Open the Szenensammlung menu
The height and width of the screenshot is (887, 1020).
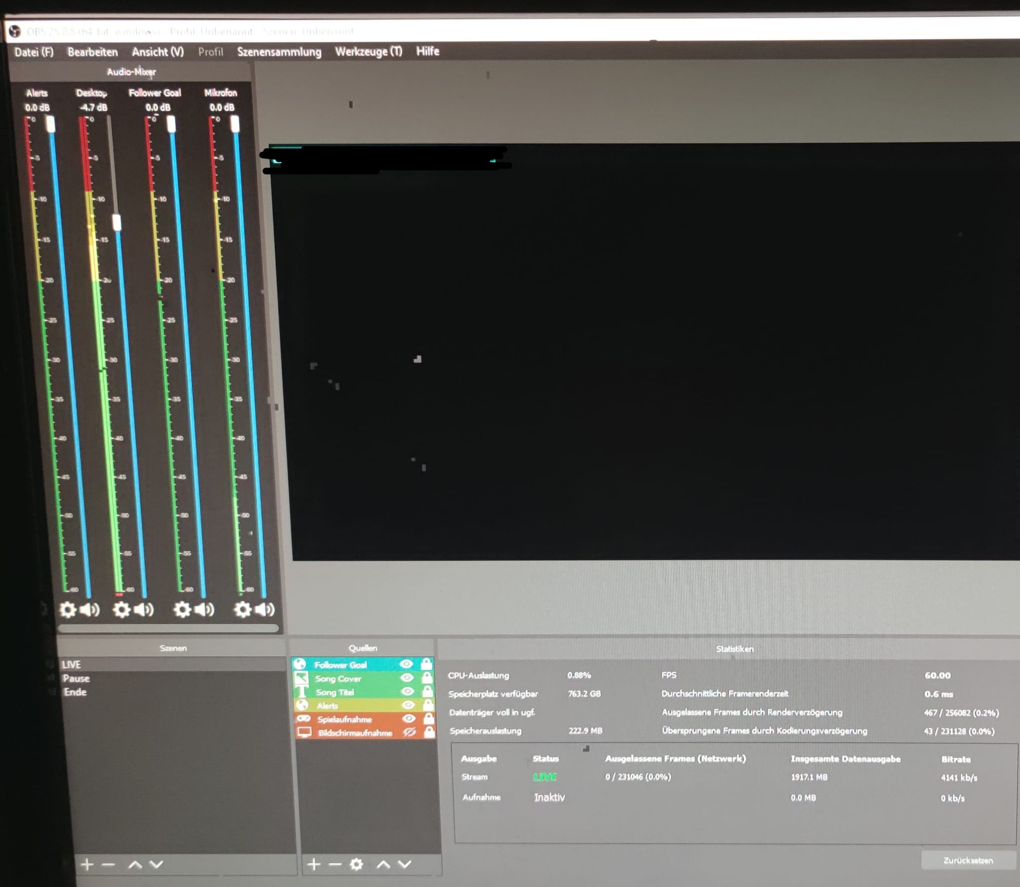coord(279,52)
